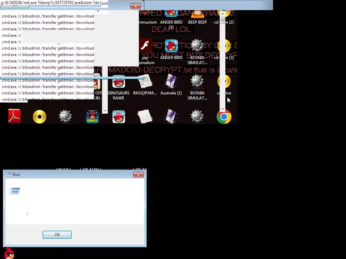Select the blank paper icon in bottom row
This screenshot has height=259, width=346.
145,116
